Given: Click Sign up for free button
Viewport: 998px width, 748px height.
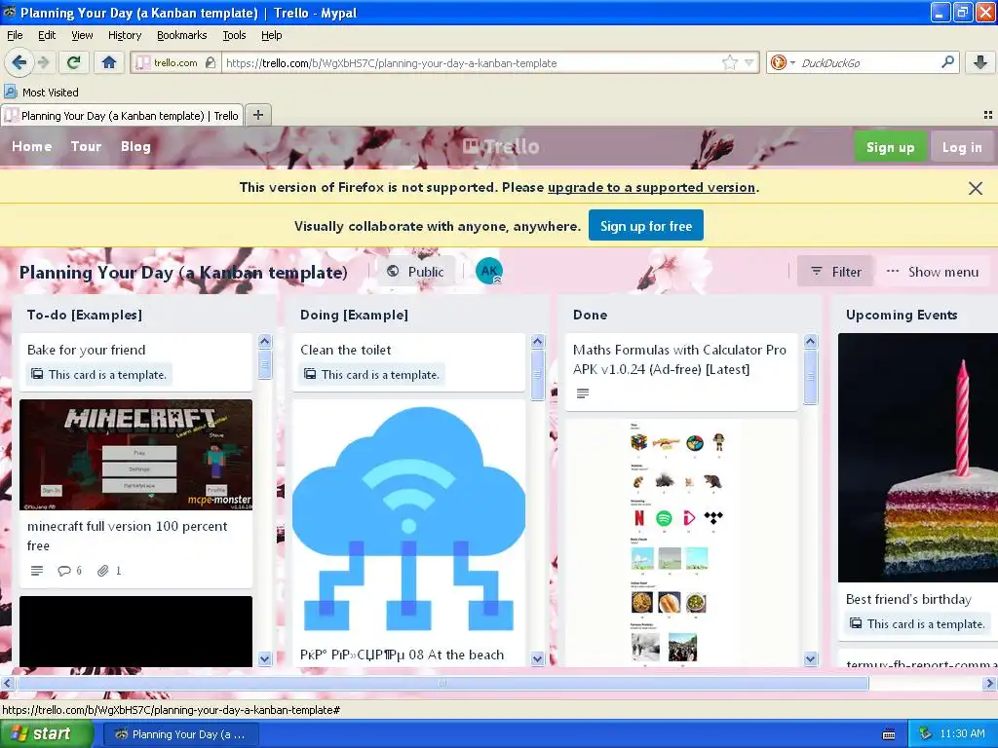Looking at the screenshot, I should pyautogui.click(x=646, y=226).
